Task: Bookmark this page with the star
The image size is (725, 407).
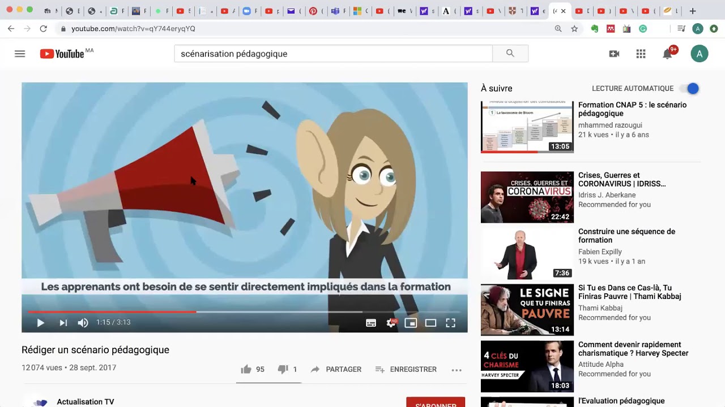Action: pyautogui.click(x=574, y=28)
